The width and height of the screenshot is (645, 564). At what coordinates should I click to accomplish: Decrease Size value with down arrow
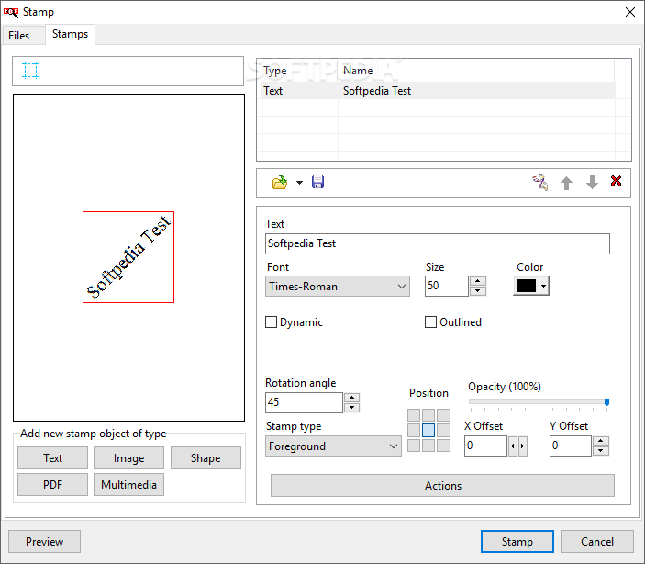click(478, 291)
